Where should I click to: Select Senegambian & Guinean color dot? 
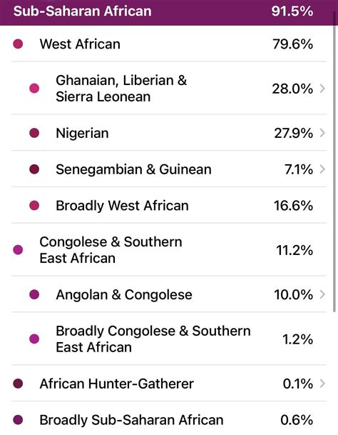34,169
